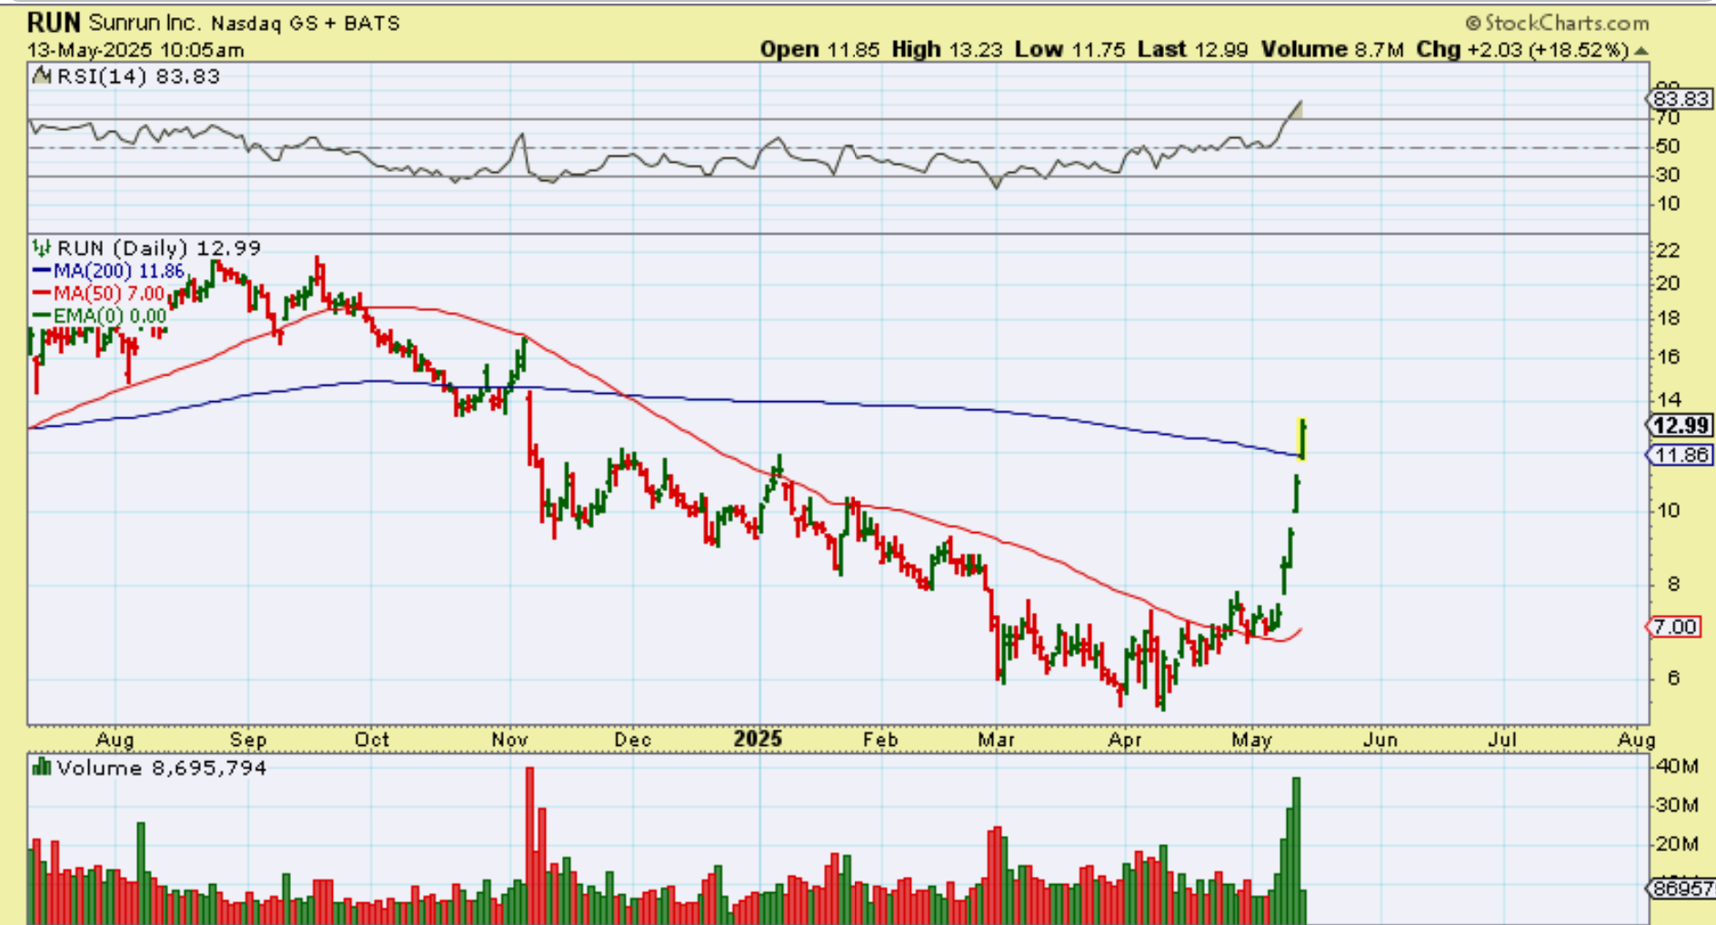Image resolution: width=1716 pixels, height=925 pixels.
Task: Click the May month label on the time axis
Action: point(1251,740)
